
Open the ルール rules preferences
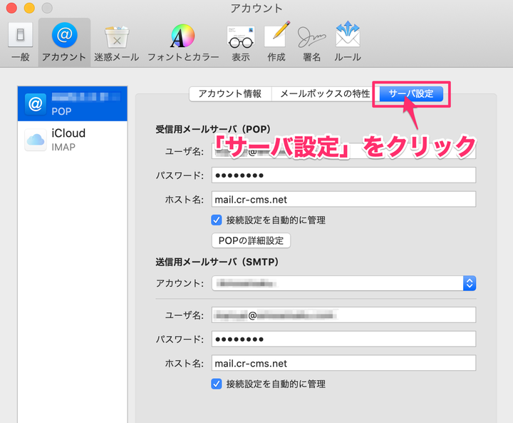348,42
